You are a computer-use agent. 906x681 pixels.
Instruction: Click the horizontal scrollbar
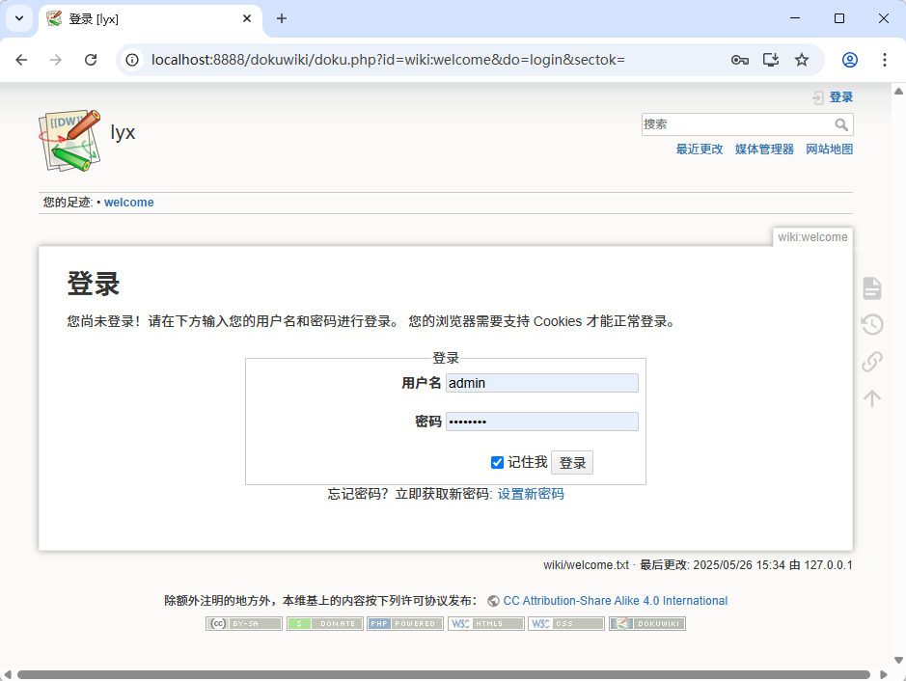pyautogui.click(x=443, y=674)
